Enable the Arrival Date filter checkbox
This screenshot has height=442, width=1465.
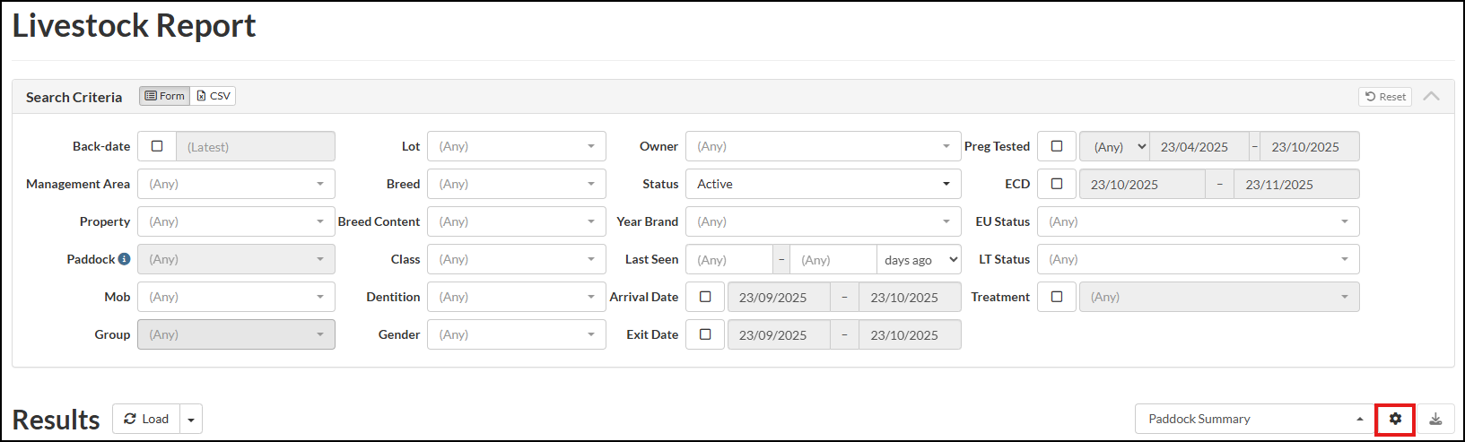click(705, 297)
